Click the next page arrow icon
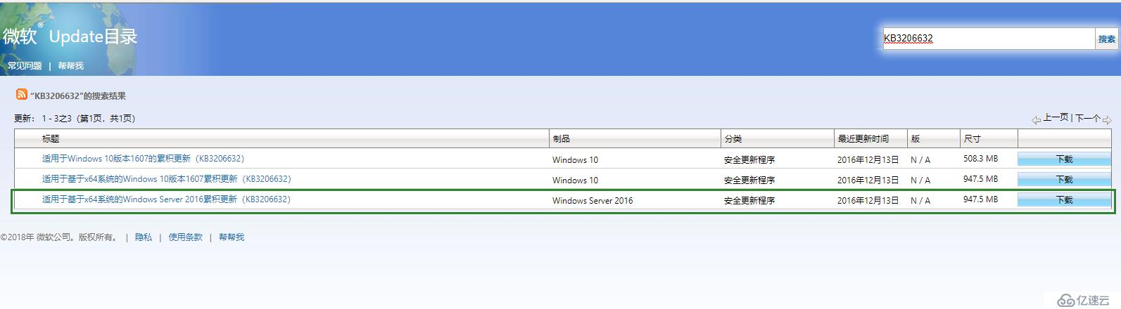Image resolution: width=1121 pixels, height=309 pixels. pyautogui.click(x=1107, y=120)
